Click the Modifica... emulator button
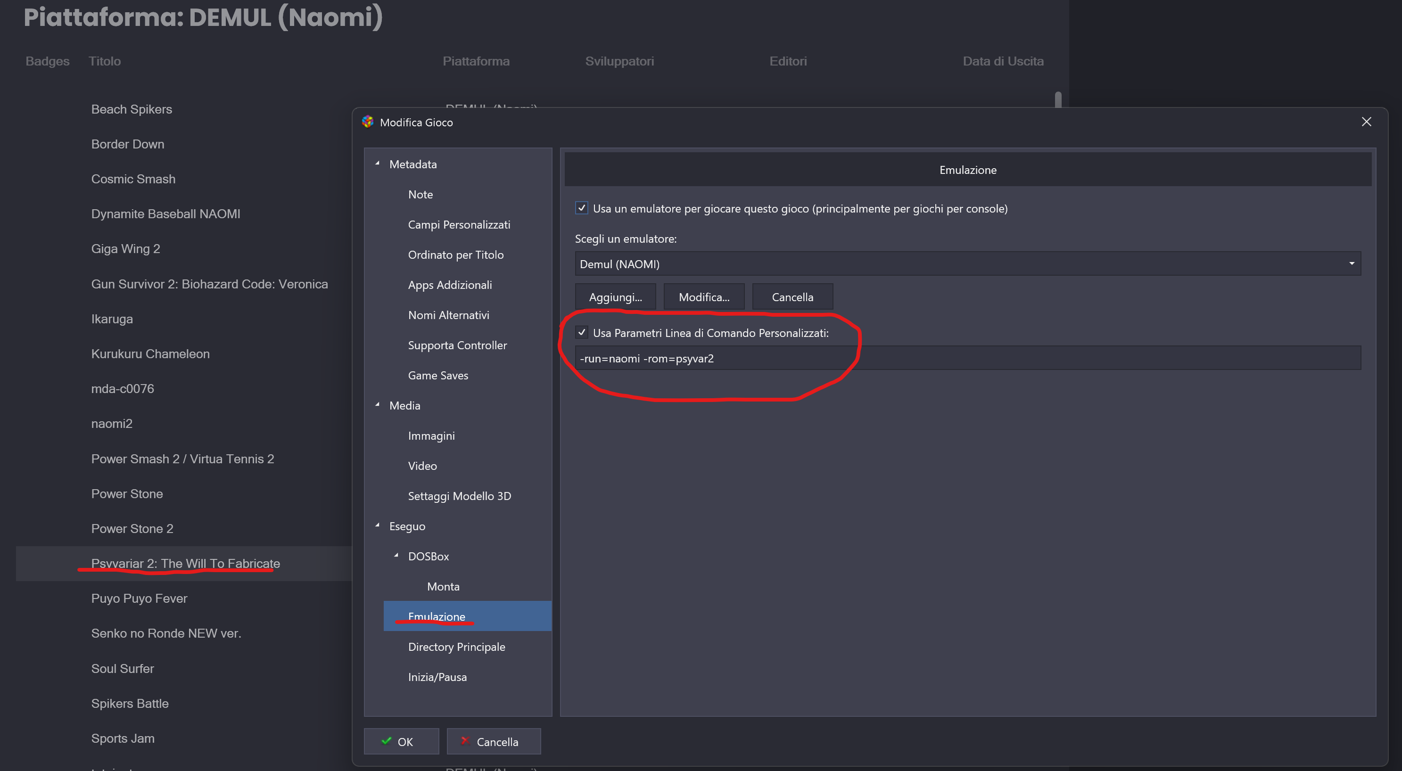This screenshot has height=771, width=1402. (704, 297)
